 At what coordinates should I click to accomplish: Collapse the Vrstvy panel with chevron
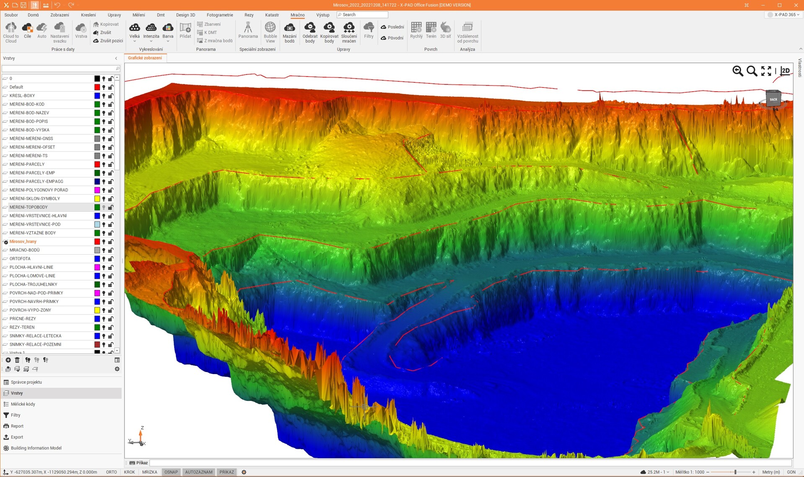[116, 58]
